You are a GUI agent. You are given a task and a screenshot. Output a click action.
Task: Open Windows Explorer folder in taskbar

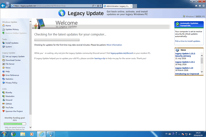23,134
